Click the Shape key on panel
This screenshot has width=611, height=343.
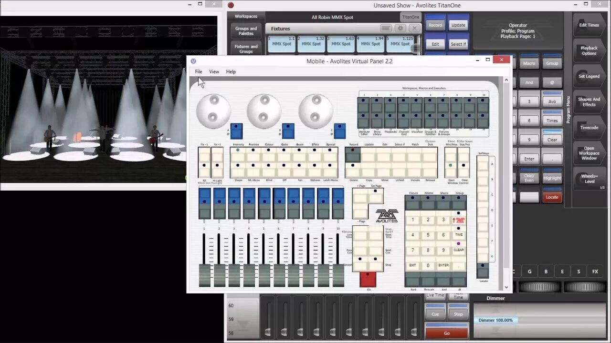point(238,170)
